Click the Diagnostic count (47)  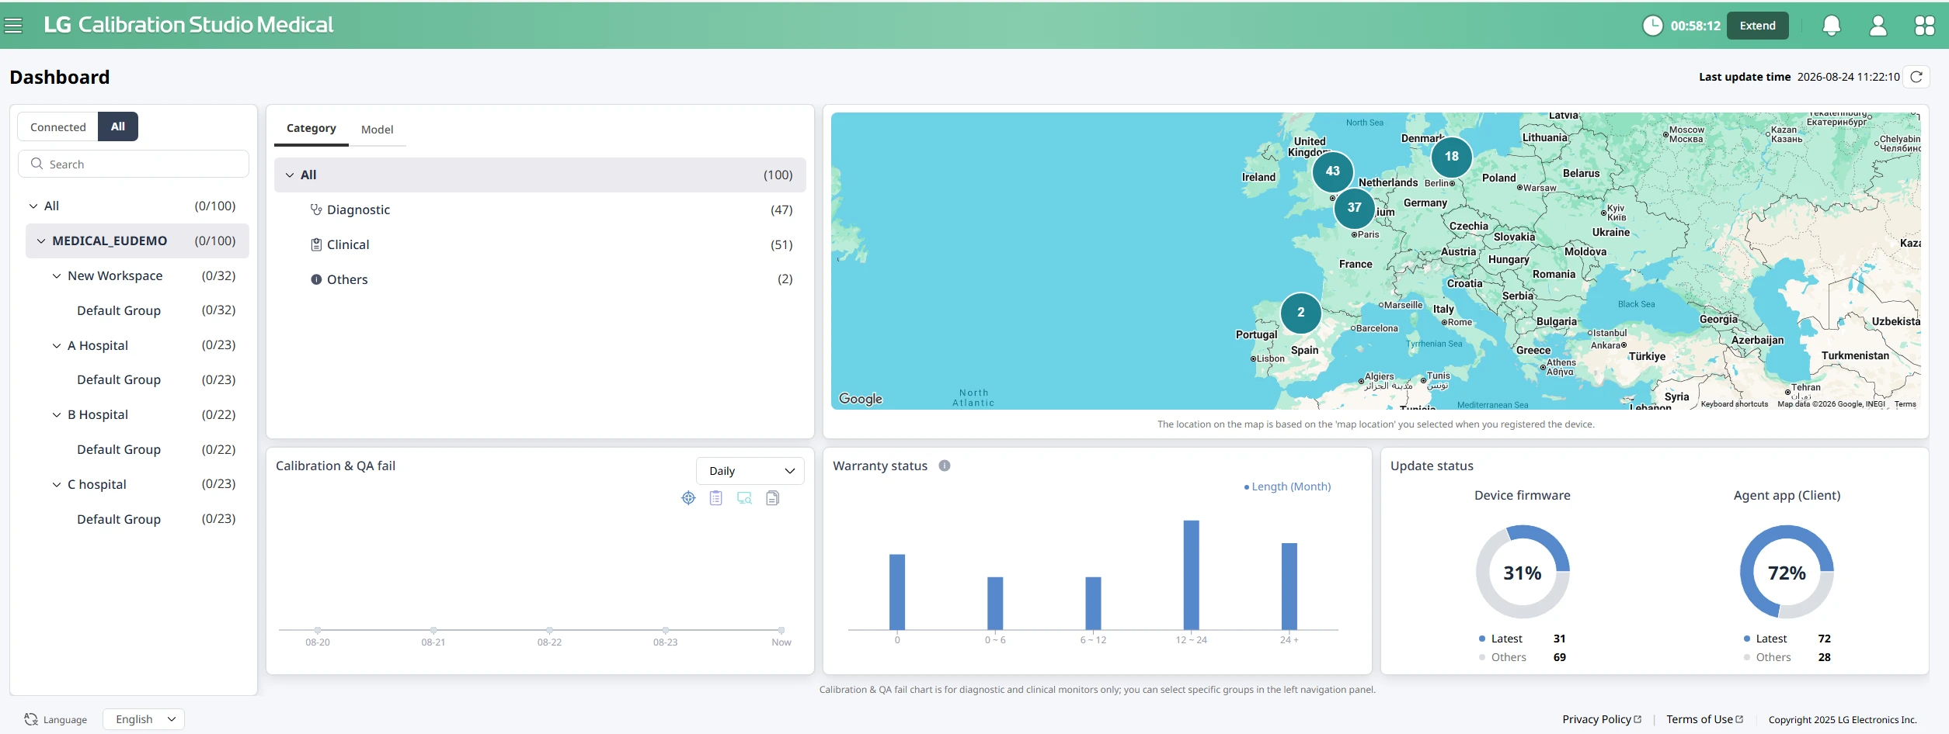tap(781, 209)
